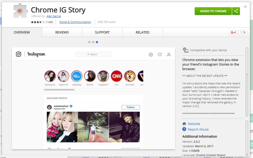Click the stories horizontal scrollbar
The width and height of the screenshot is (253, 158).
(59, 90)
